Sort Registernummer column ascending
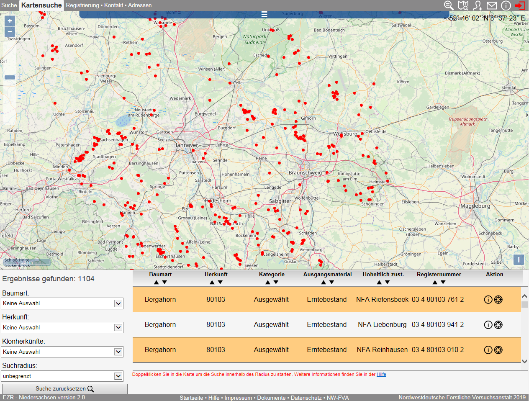 [x=435, y=283]
